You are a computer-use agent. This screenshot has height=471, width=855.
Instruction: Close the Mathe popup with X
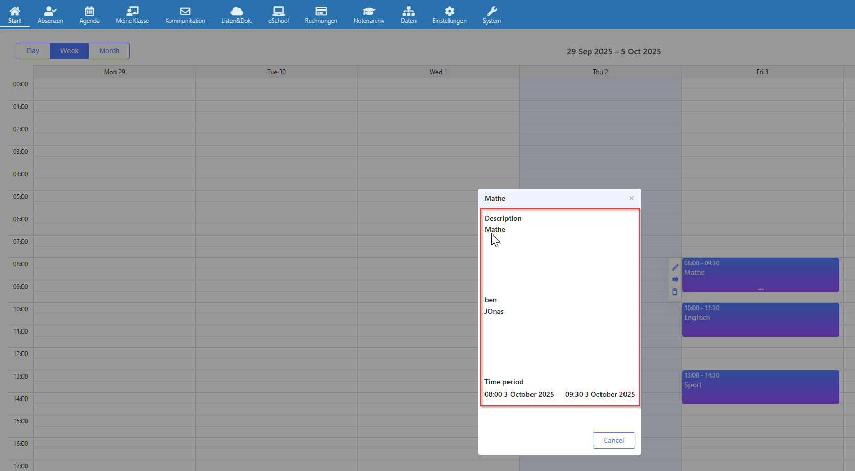[631, 198]
